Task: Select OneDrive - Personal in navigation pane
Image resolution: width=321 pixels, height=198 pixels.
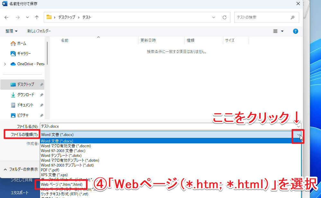Action: pos(27,64)
